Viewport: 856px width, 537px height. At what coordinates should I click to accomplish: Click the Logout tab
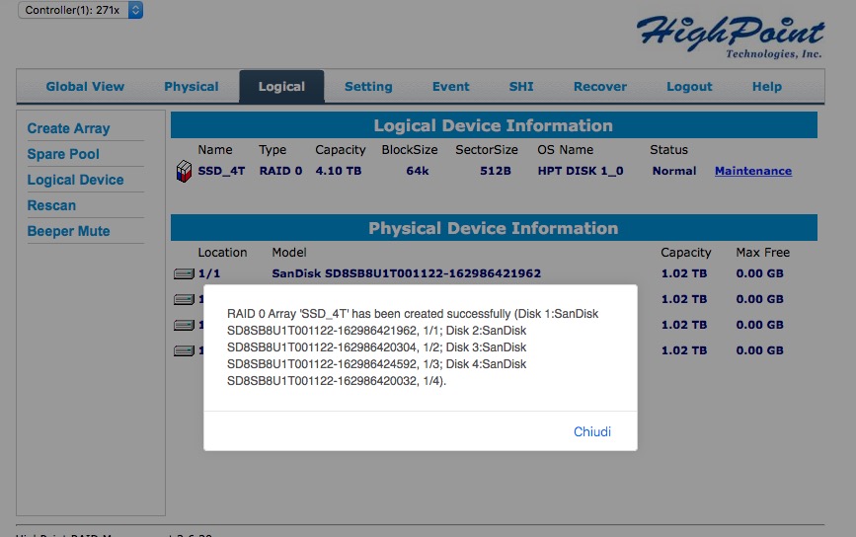(x=689, y=87)
